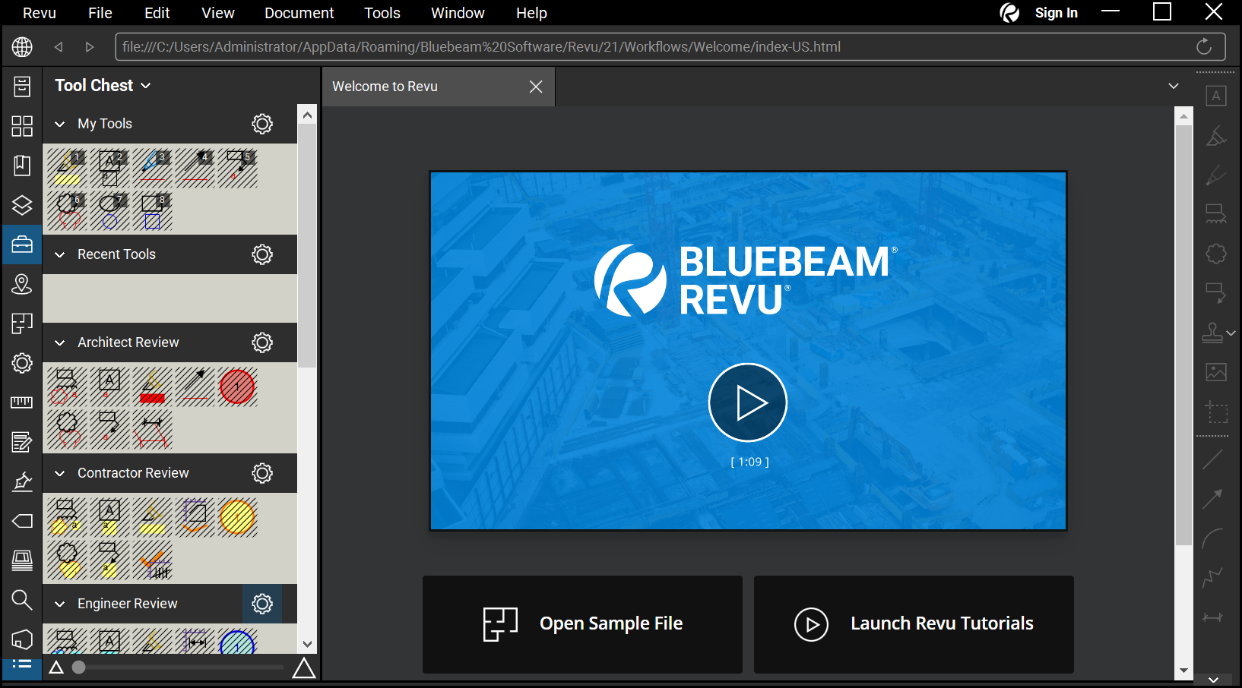Open the Layers panel icon
This screenshot has width=1242, height=688.
22,204
